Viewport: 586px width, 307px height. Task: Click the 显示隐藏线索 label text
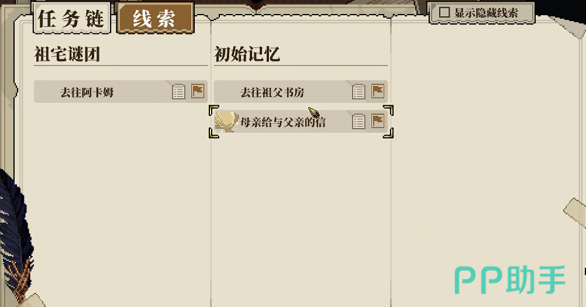click(x=486, y=13)
